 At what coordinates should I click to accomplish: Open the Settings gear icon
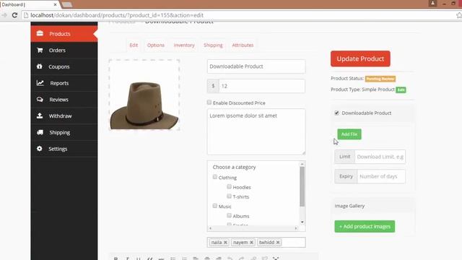[x=40, y=149]
